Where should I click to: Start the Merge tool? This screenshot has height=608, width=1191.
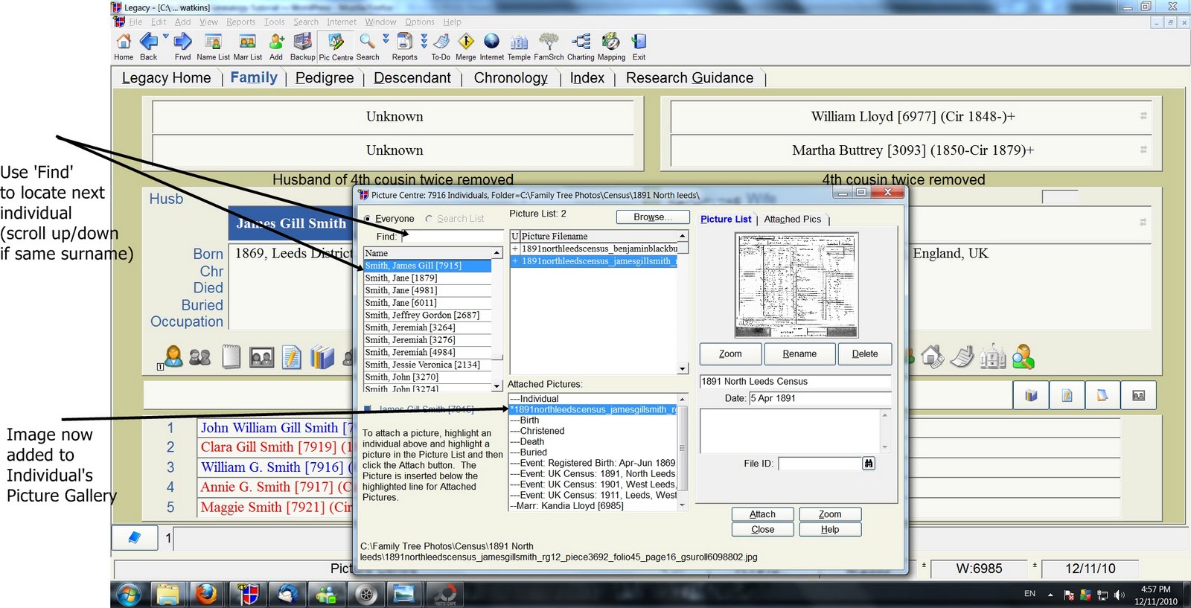tap(466, 46)
